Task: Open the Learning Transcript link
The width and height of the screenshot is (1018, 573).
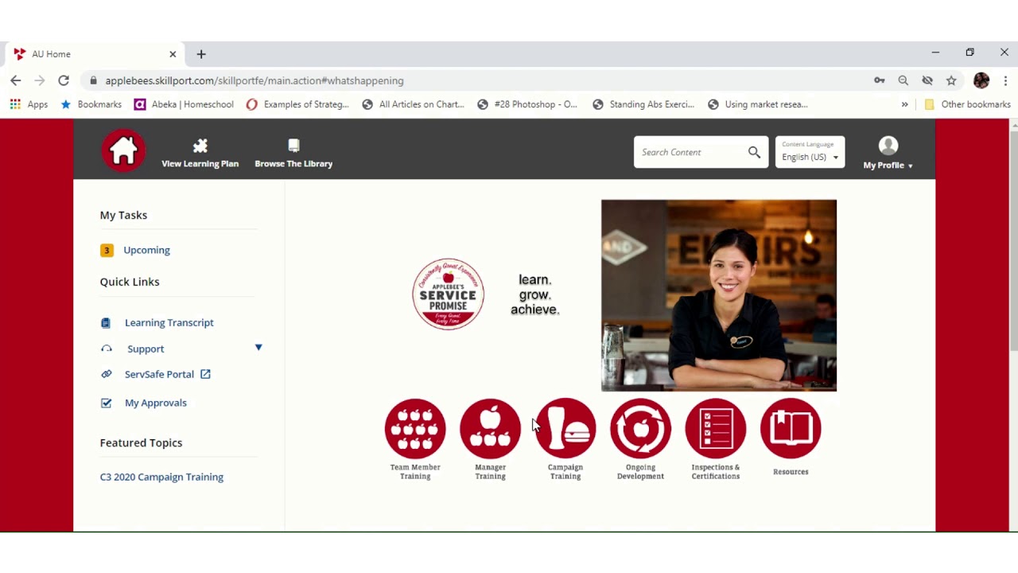Action: click(x=169, y=322)
